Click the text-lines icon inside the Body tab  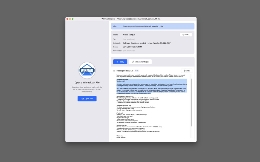[117, 62]
